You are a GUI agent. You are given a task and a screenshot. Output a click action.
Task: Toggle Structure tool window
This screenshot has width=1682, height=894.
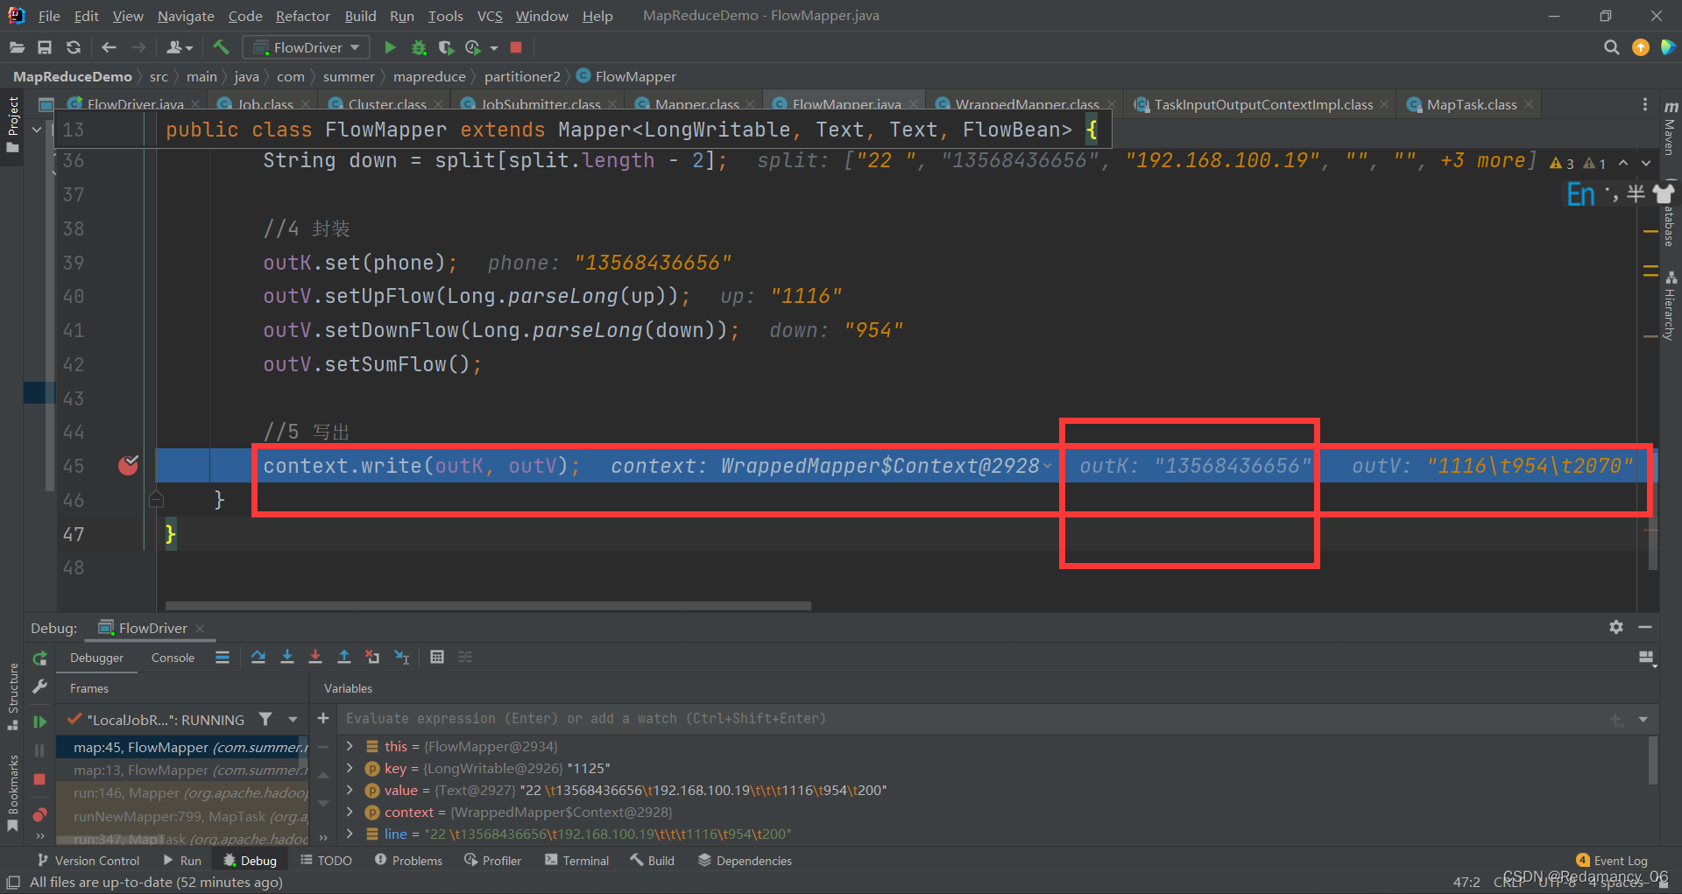coord(12,697)
